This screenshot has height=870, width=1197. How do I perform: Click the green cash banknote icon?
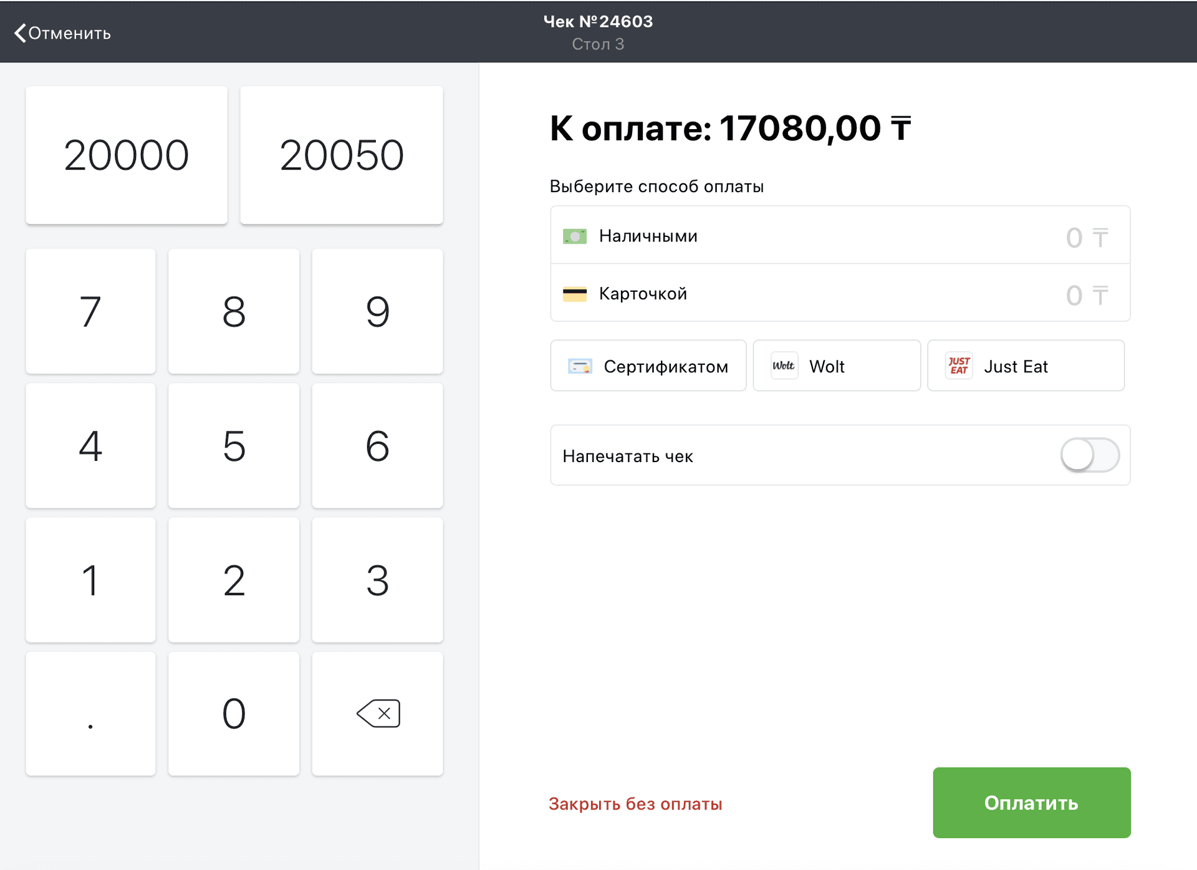pos(574,236)
